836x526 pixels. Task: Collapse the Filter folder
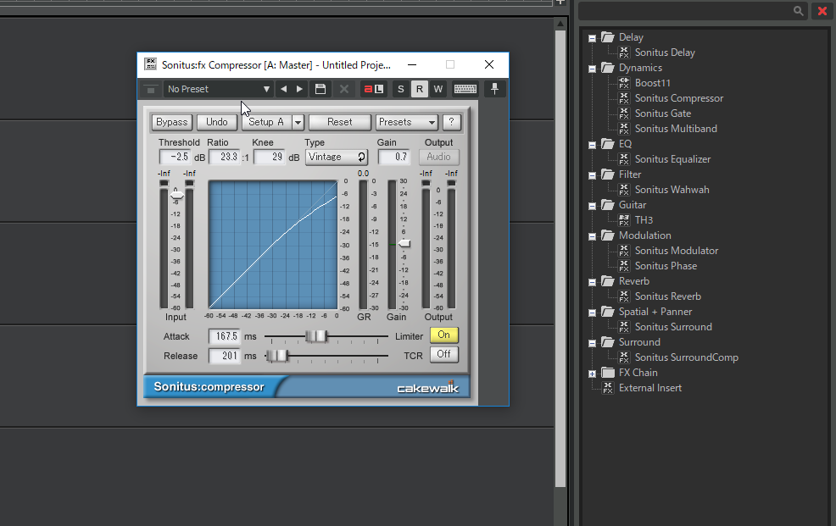592,175
